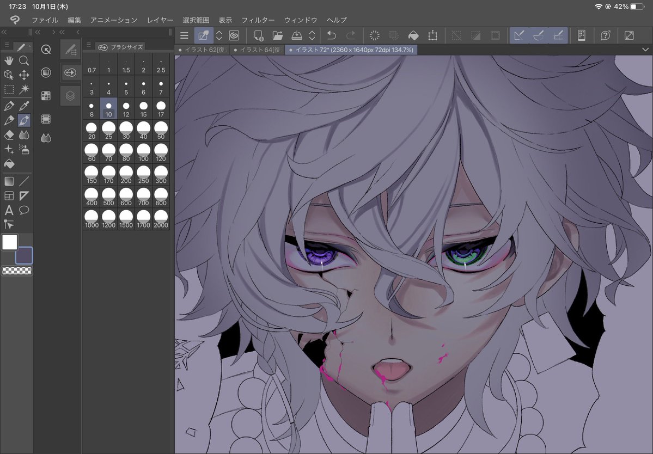Select the Fill bucket in tool palette
This screenshot has height=454, width=653.
click(9, 164)
